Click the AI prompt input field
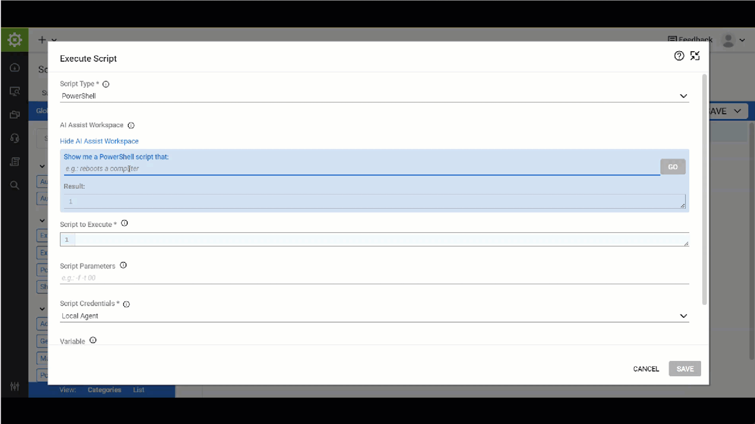 coord(362,169)
